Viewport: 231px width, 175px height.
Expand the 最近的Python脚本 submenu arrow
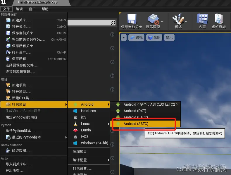(x=66, y=137)
